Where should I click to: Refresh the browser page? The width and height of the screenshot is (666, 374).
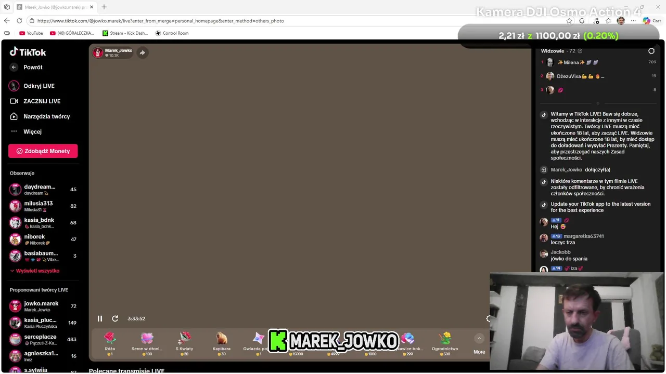click(19, 21)
